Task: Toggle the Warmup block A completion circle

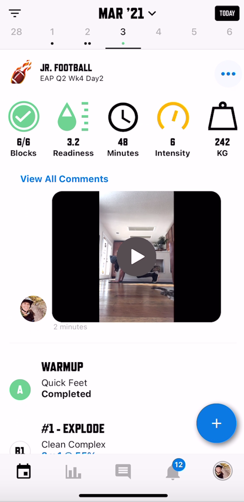Action: coord(20,389)
